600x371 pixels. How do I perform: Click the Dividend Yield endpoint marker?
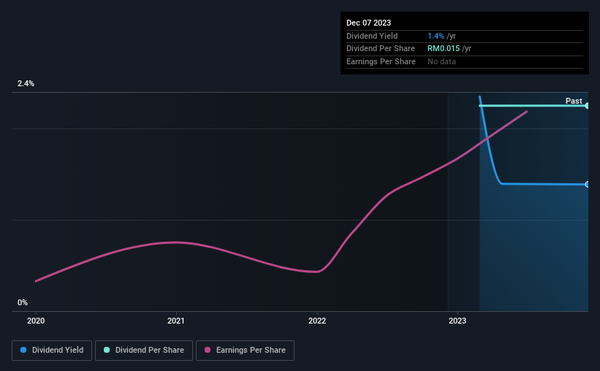[587, 184]
